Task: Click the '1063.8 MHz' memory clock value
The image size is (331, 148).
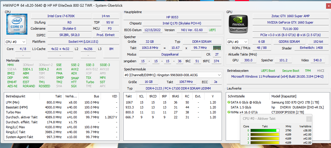Action: click(150, 48)
